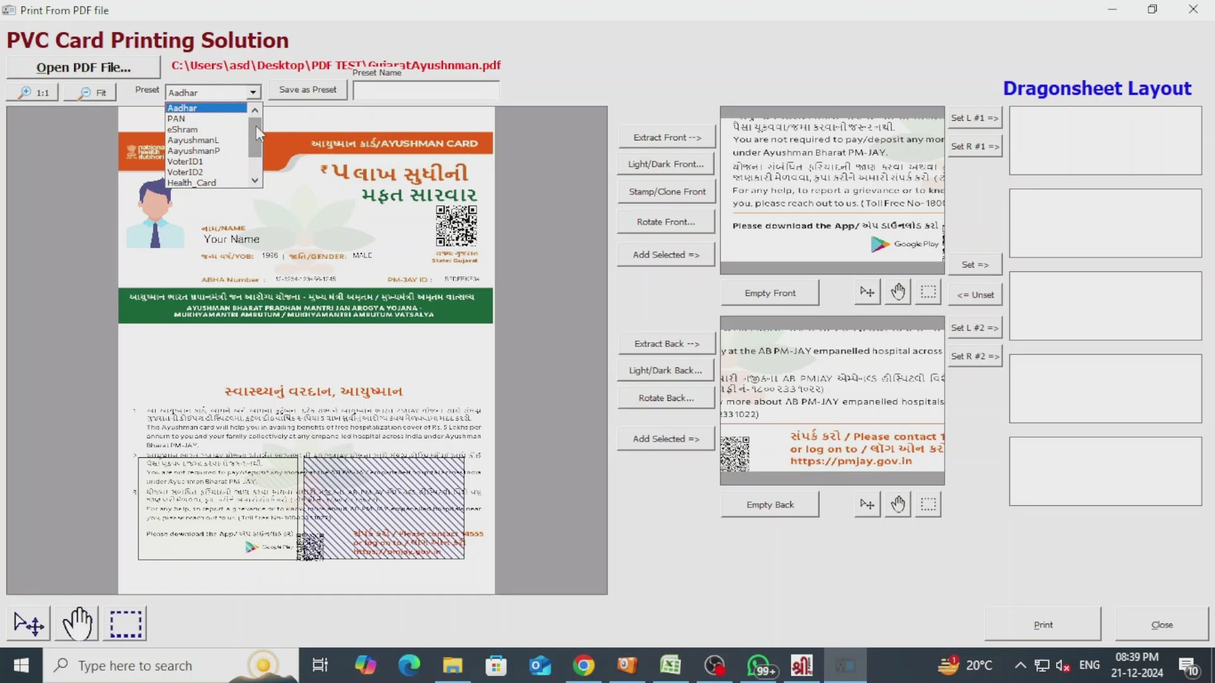Select the pointer move tool at bottom-left

point(29,624)
